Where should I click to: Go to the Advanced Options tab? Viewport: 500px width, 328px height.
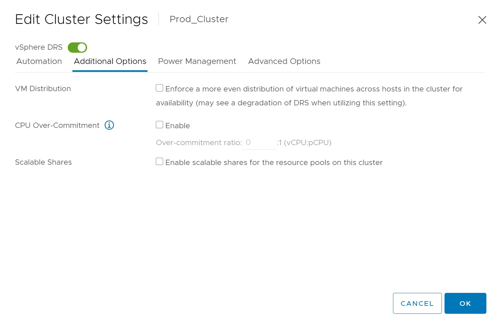coord(284,61)
